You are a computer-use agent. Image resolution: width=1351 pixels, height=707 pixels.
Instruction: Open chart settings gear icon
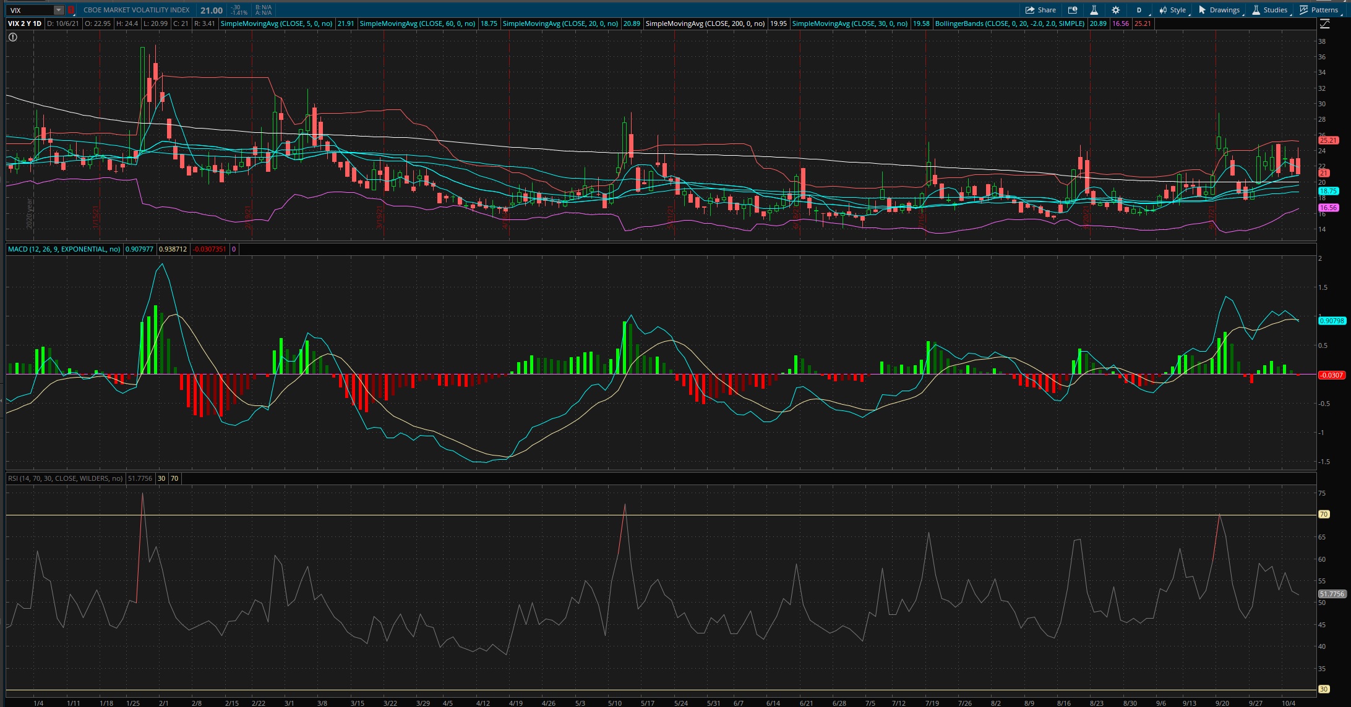coord(1115,10)
